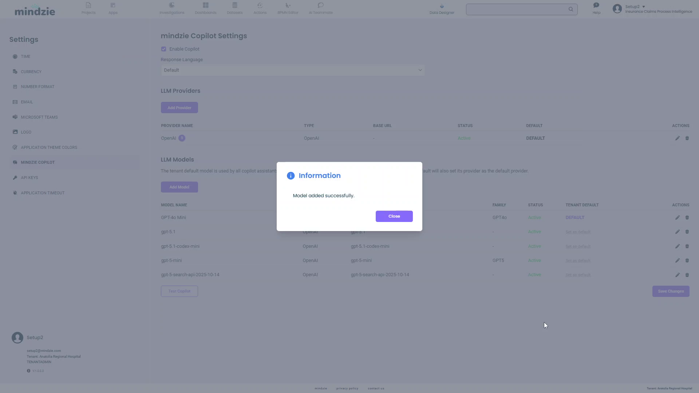Open Data Designer

point(442,9)
